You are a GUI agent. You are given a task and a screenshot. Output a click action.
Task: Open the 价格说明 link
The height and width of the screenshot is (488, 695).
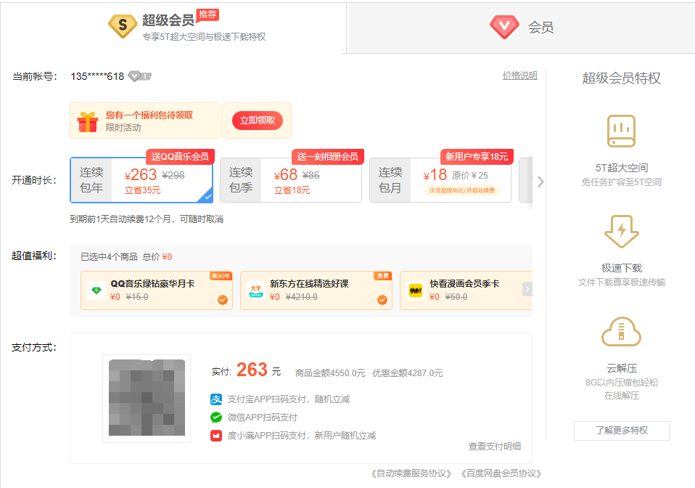519,76
